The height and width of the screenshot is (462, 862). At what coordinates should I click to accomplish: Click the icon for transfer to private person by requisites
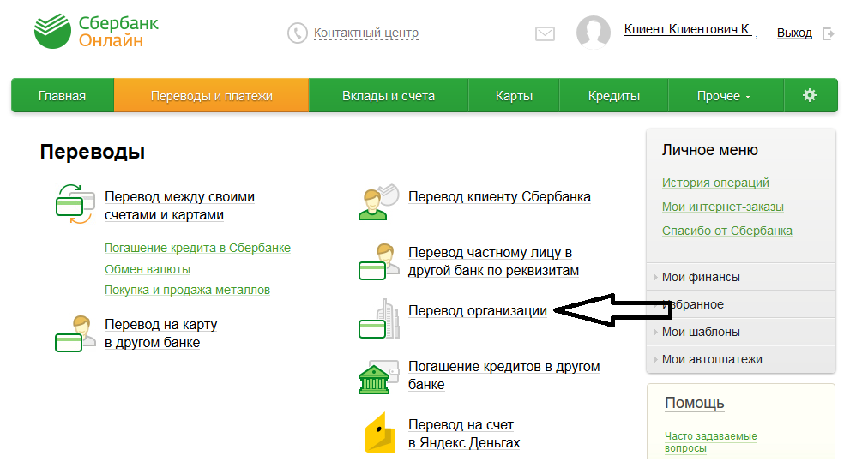click(x=379, y=262)
